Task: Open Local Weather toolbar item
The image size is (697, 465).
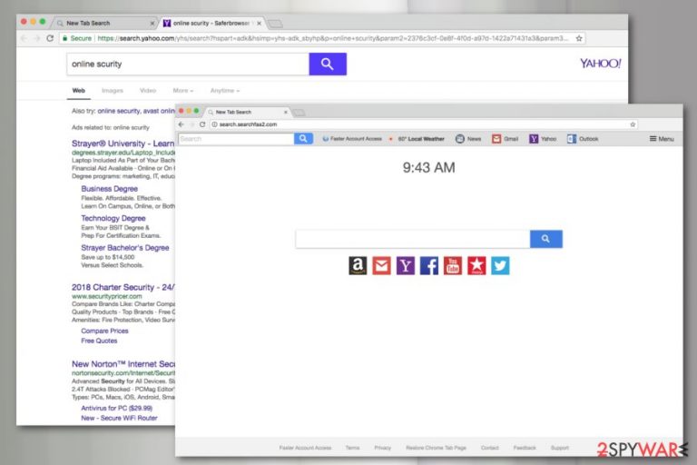Action: point(417,139)
